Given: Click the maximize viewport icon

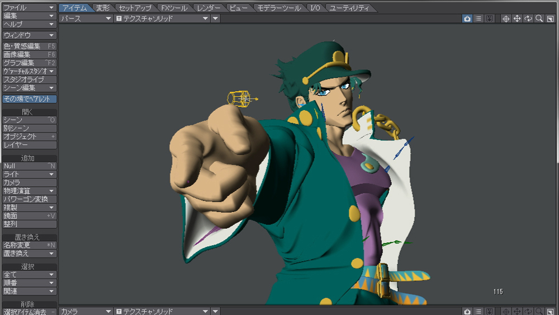Looking at the screenshot, I should tap(550, 18).
